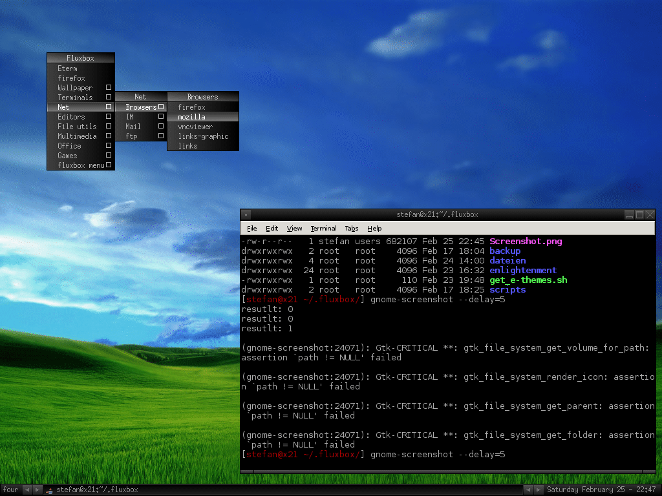Open firefox in the Fluxbox root menu
Viewport: 662px width, 496px height.
coord(81,78)
